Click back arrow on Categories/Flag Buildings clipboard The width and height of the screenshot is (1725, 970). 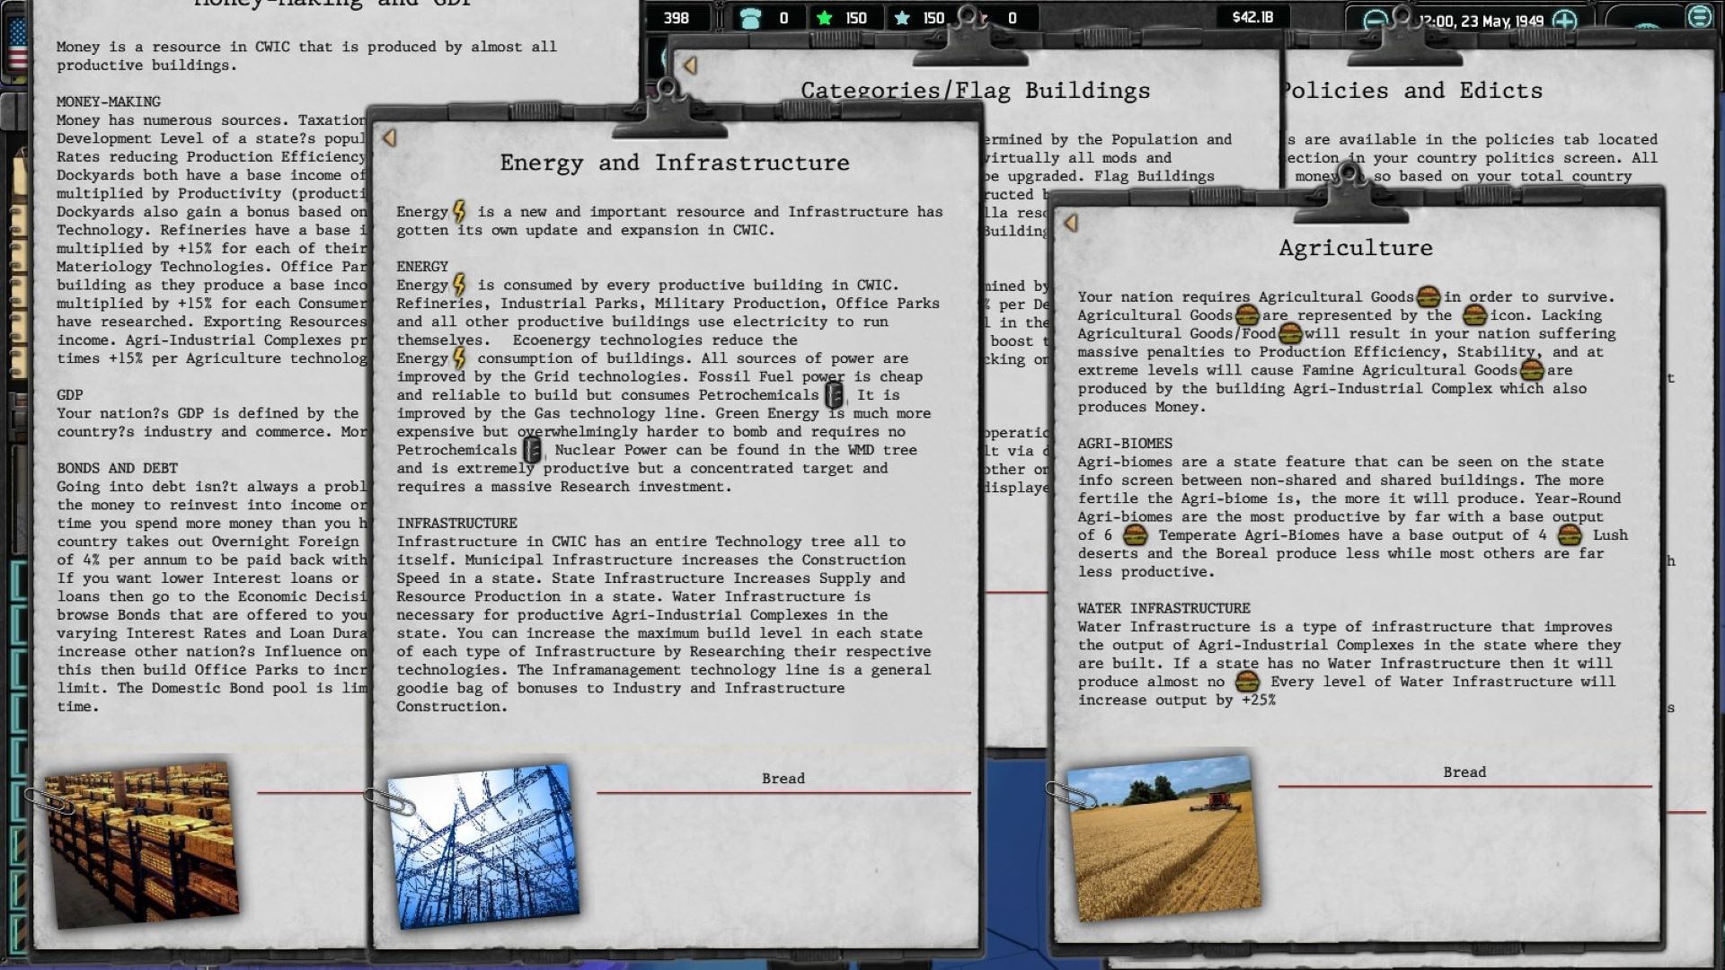(690, 66)
